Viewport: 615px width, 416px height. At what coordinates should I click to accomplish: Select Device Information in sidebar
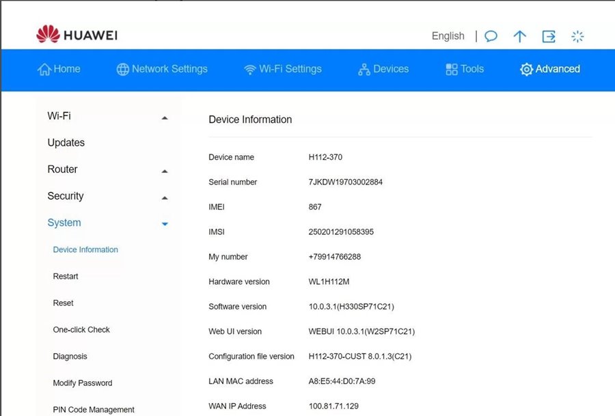tap(85, 250)
